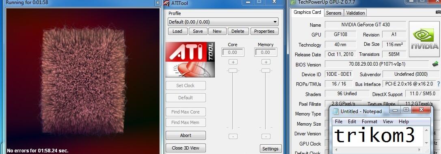441x154 pixels.
Task: Click the Memory clock slider handle
Action: pos(266,71)
